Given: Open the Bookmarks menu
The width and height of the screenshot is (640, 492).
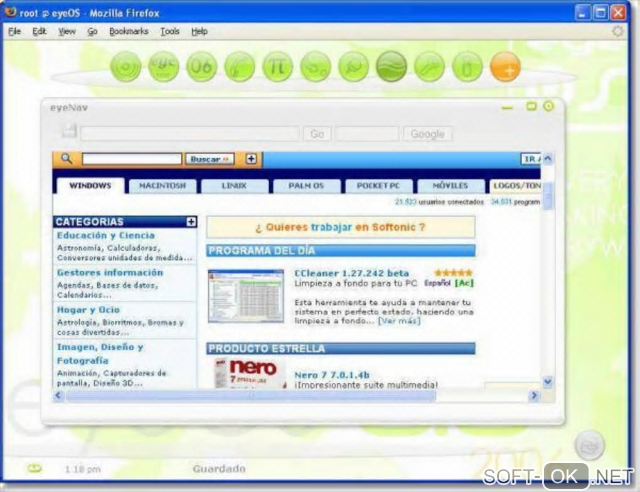Looking at the screenshot, I should [129, 31].
